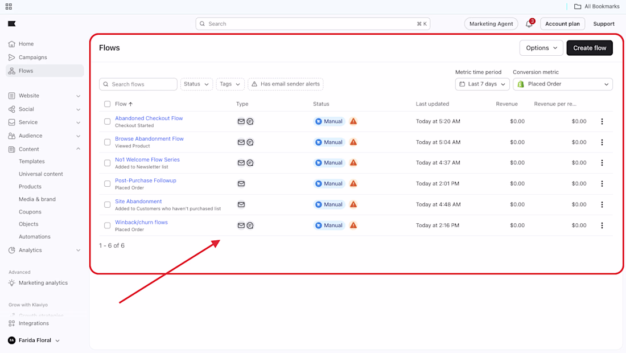Open the three-dot menu for Winback/churn flows
The width and height of the screenshot is (626, 353).
point(602,225)
